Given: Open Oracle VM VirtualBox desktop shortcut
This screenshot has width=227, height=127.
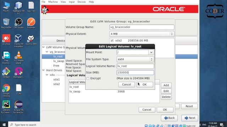Looking at the screenshot, I should [19, 41].
